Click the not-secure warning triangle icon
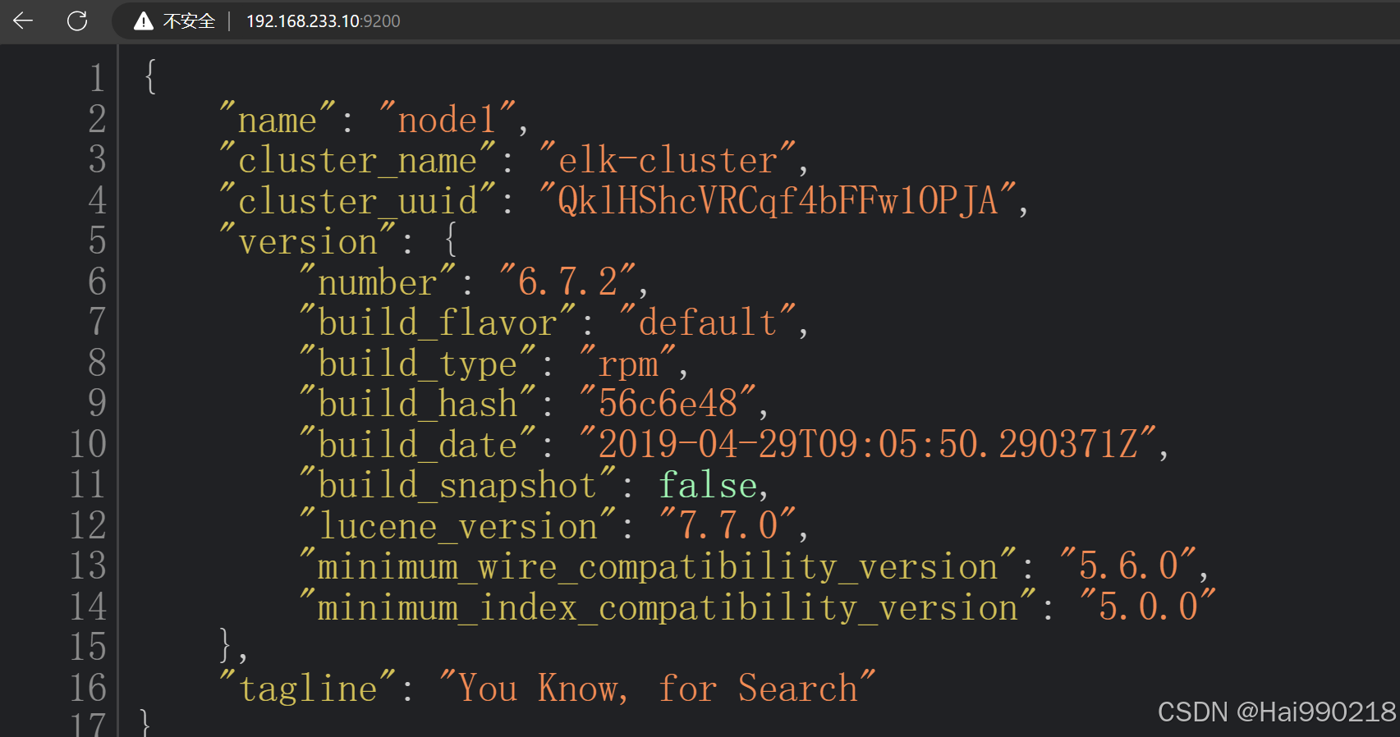Viewport: 1400px width, 737px height. [144, 21]
